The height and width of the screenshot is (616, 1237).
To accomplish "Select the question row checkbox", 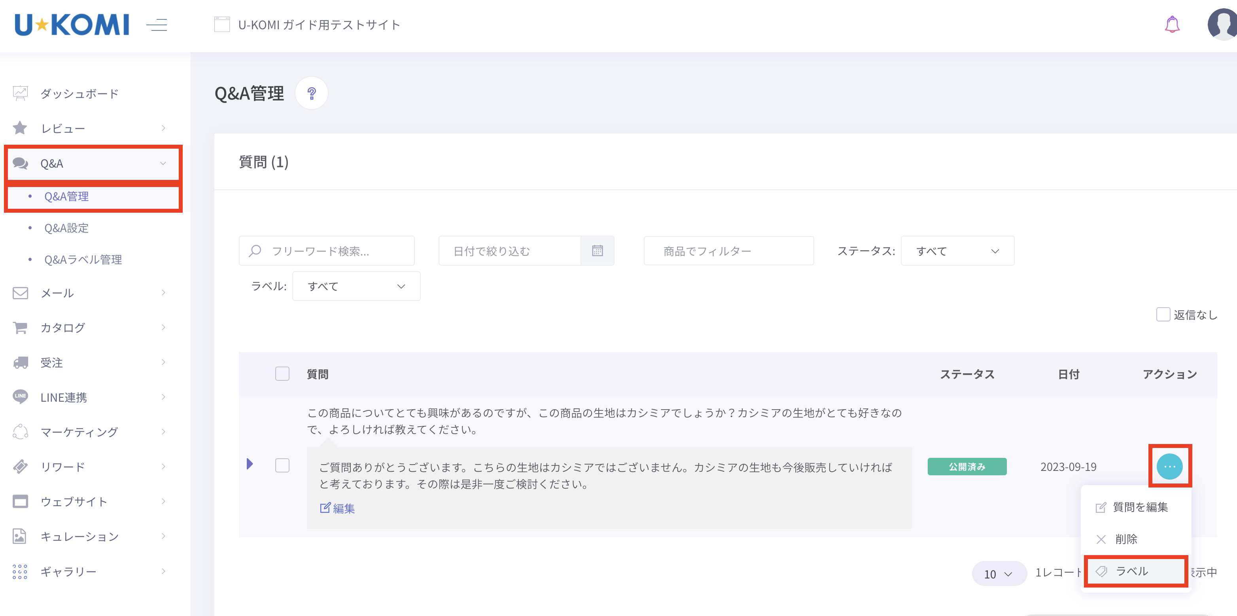I will (282, 465).
